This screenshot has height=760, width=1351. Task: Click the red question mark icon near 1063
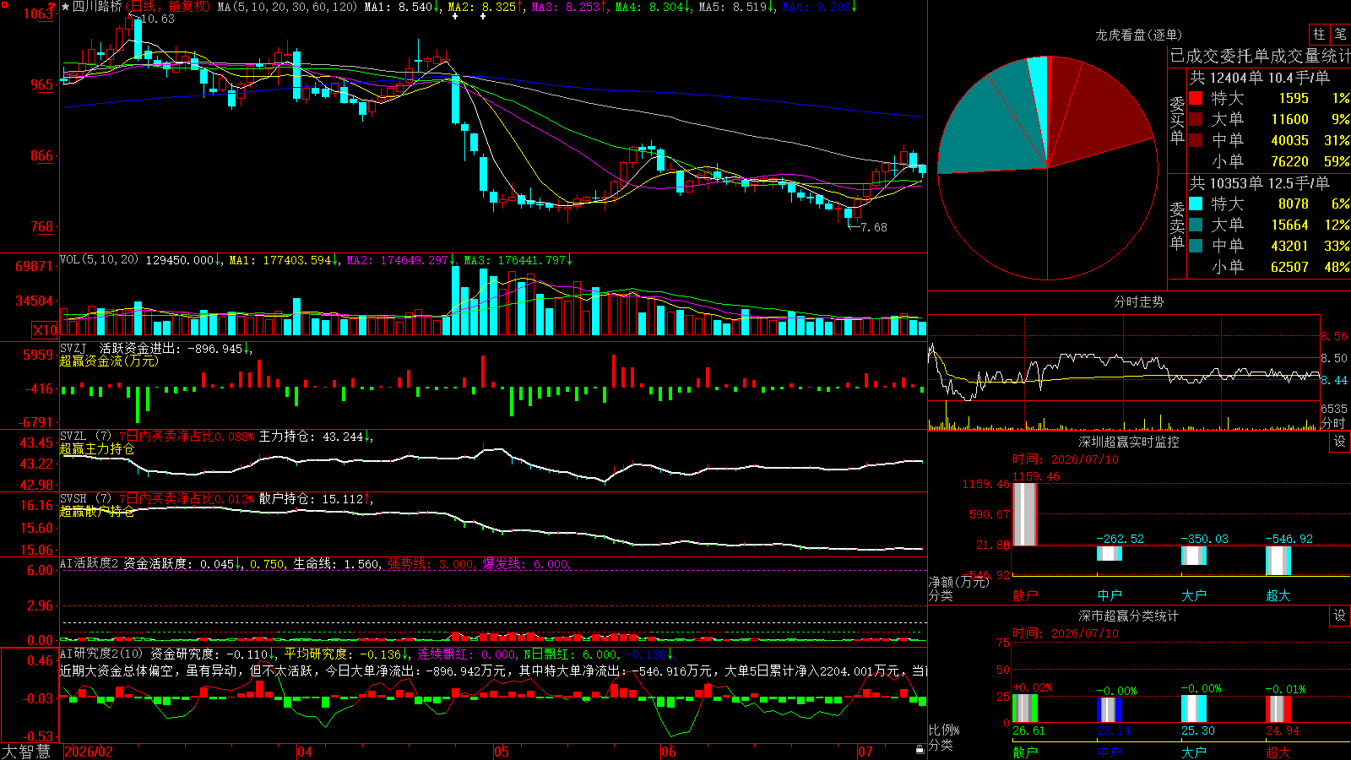click(53, 7)
